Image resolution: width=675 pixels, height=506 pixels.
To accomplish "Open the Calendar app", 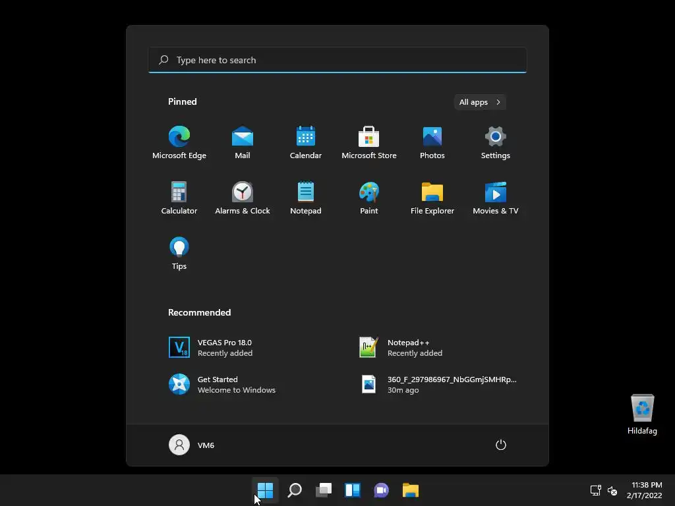I will [x=306, y=143].
